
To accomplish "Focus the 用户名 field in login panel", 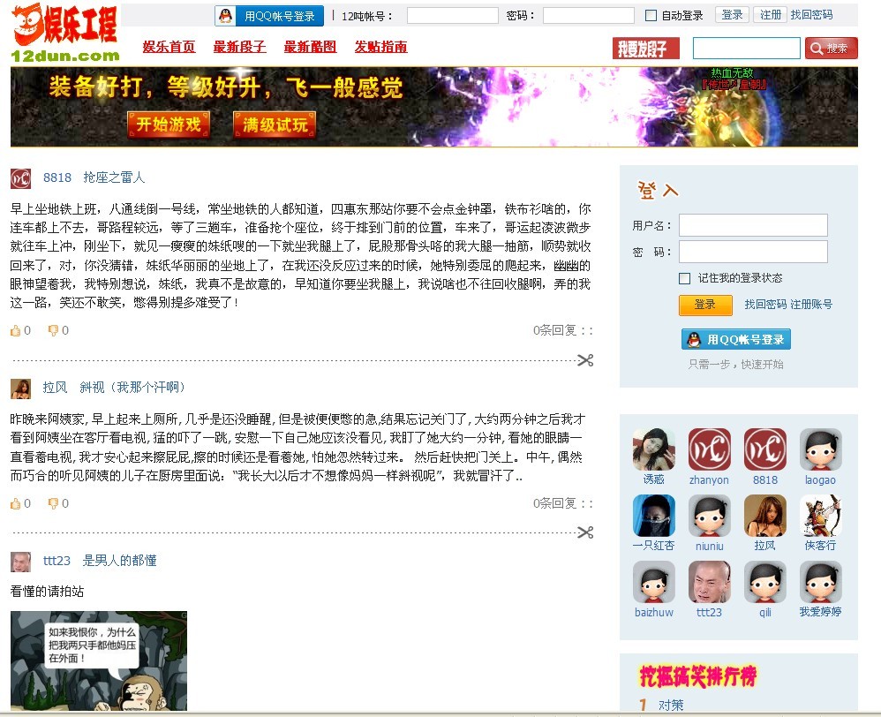I will (753, 225).
